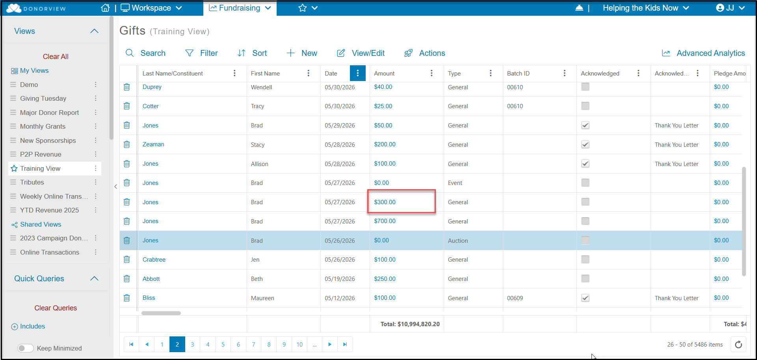
Task: Refresh the gifts grid
Action: (738, 345)
